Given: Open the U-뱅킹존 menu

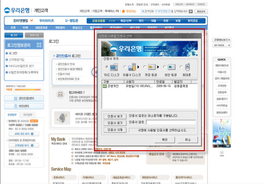Looking at the screenshot, I should click(x=72, y=21).
